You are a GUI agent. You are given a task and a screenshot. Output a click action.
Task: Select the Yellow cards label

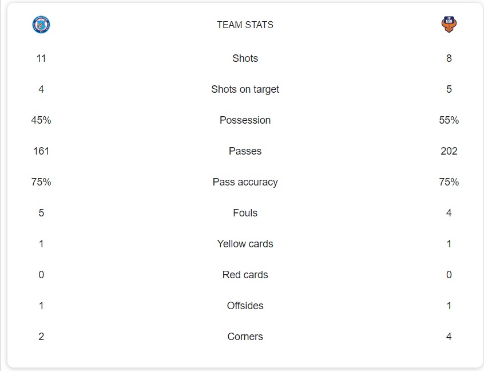click(245, 244)
